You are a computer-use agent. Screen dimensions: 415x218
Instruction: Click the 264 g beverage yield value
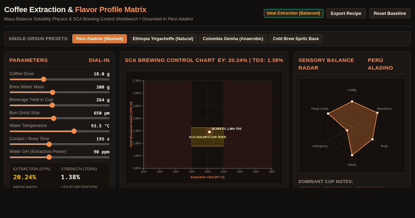point(103,100)
